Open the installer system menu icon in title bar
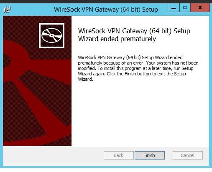Viewport: 212px width, 172px height. pyautogui.click(x=7, y=9)
